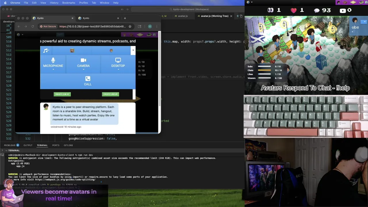Go back in the Chrome window
The width and height of the screenshot is (368, 207).
click(19, 26)
